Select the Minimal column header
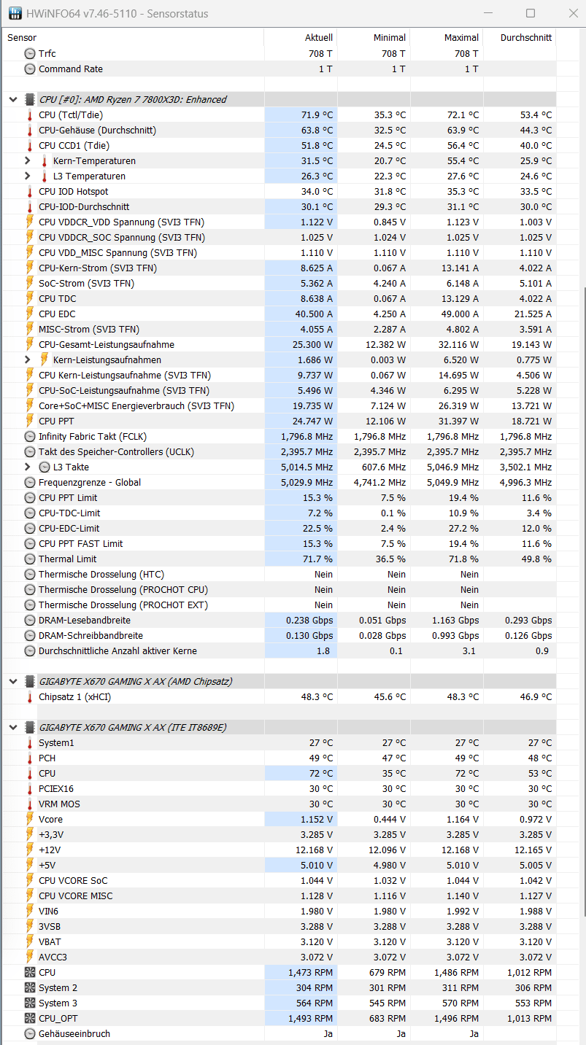This screenshot has width=586, height=1045. [x=374, y=37]
